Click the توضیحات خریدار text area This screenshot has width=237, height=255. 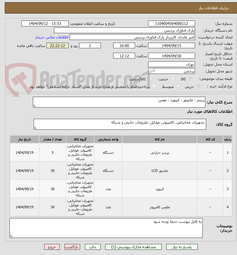106,228
